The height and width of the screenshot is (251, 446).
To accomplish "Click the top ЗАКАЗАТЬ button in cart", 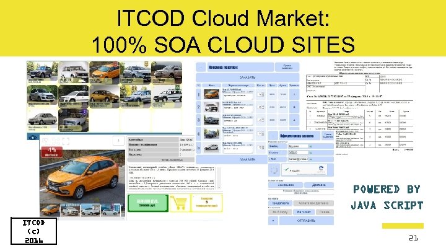I will 247,77.
